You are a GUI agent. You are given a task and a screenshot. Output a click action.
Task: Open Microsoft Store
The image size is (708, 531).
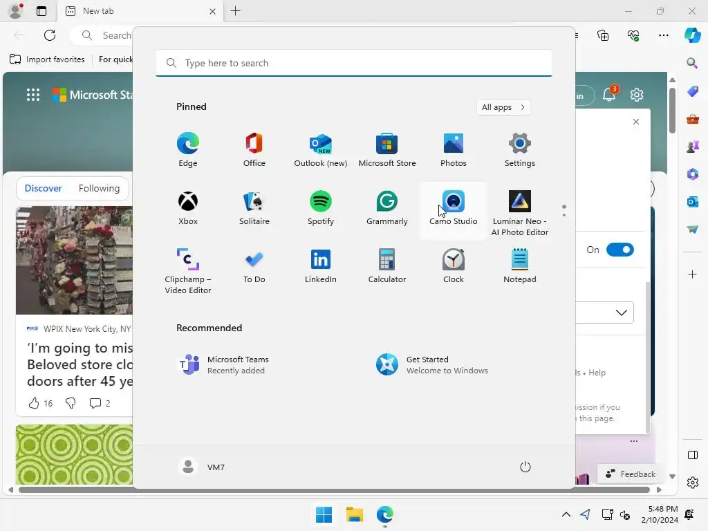point(387,150)
